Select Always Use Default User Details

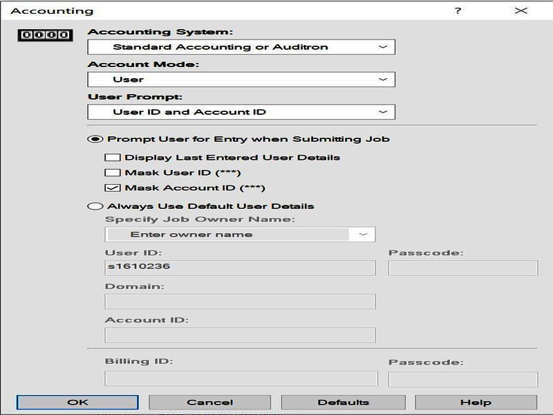pyautogui.click(x=95, y=206)
